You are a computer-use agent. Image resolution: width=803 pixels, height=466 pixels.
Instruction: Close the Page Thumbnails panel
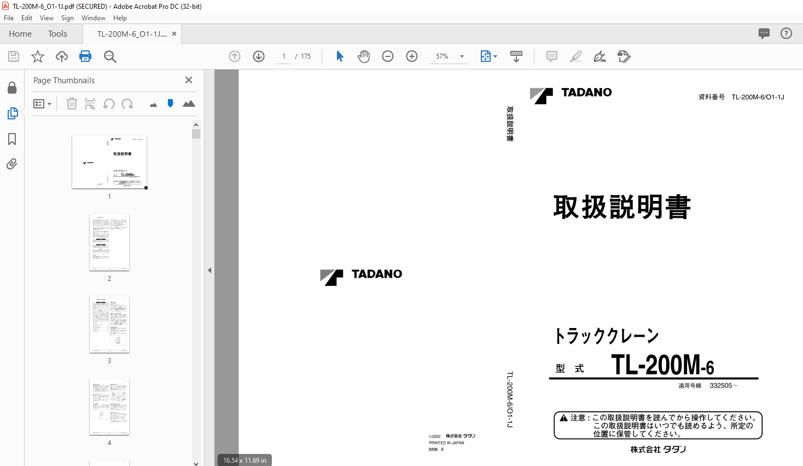coord(189,80)
